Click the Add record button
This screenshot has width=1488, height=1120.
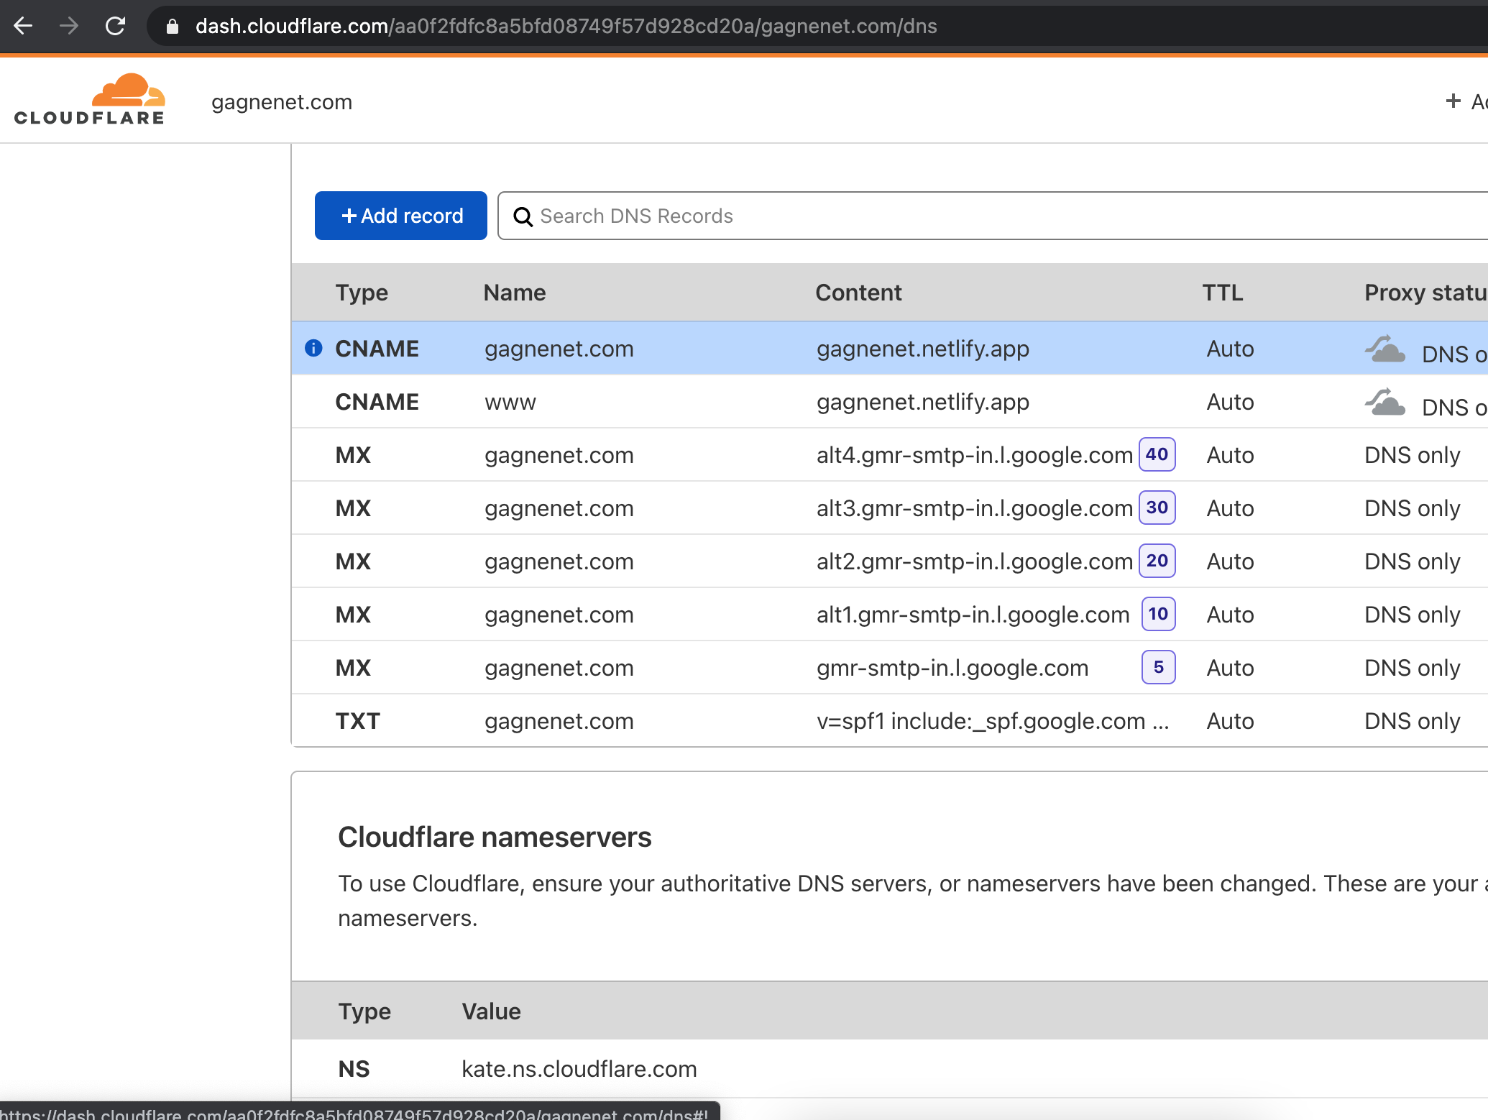(x=401, y=216)
